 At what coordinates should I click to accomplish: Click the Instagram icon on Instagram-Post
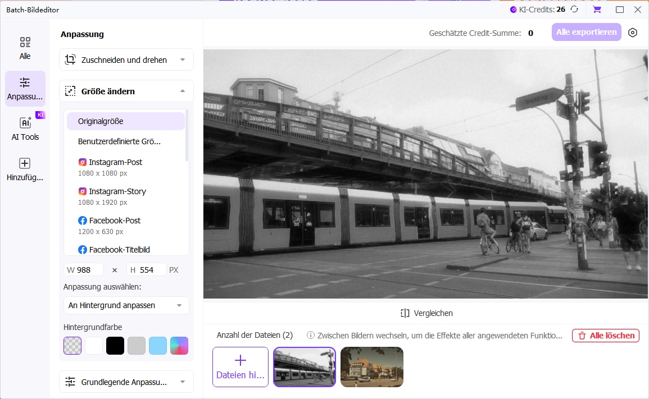coord(83,162)
